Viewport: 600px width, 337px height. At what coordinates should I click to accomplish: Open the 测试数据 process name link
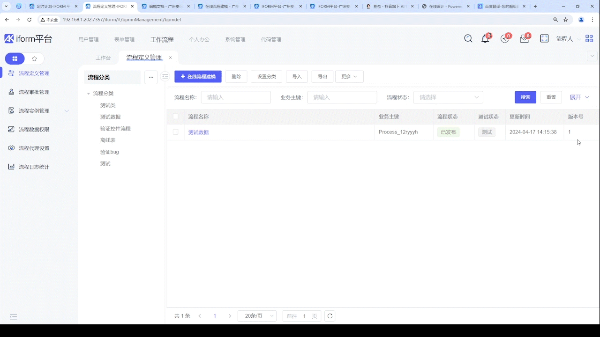click(x=198, y=132)
